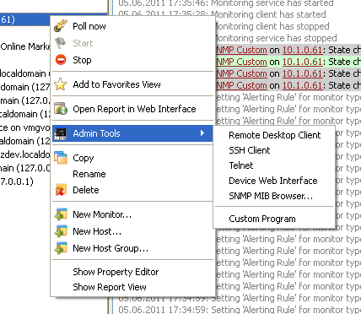Click log entry 'Monitoring service has stopped'

point(275,38)
